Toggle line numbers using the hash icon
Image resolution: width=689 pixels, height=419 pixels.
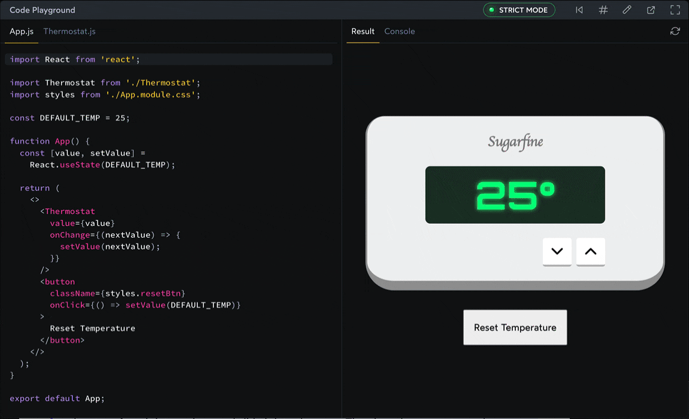pyautogui.click(x=603, y=10)
